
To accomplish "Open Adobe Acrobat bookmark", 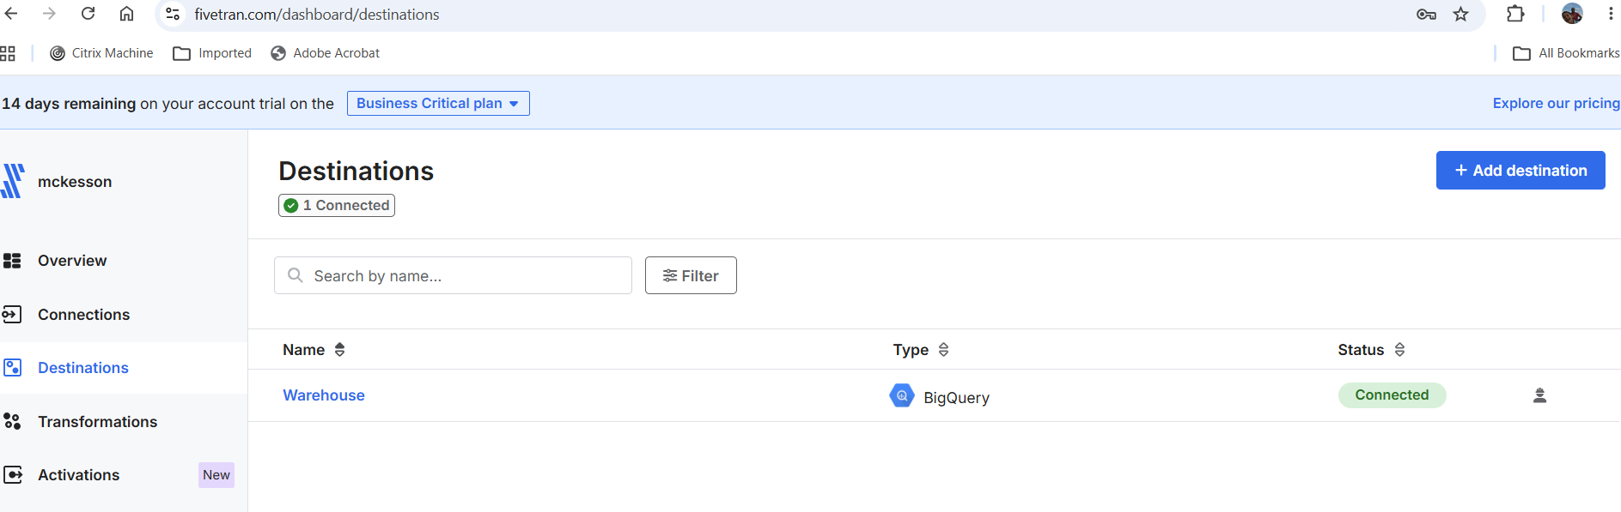I will (325, 53).
